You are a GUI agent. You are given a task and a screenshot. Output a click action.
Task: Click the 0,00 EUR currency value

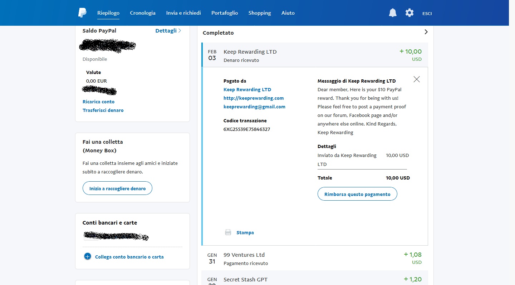tap(97, 81)
